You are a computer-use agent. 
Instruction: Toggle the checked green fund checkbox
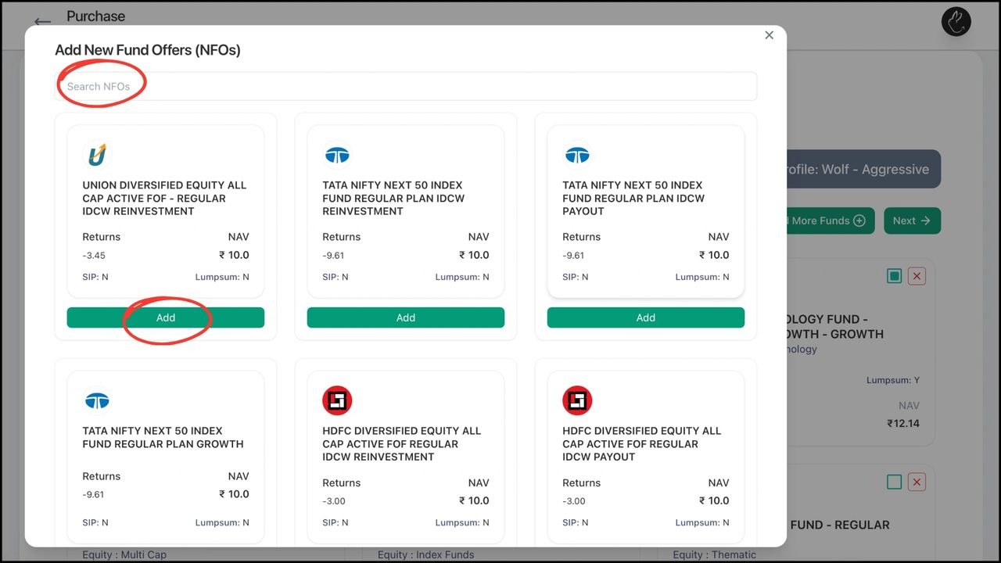895,275
